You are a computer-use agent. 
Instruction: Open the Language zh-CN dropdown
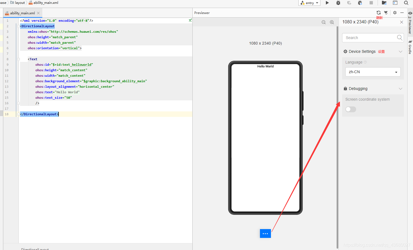(373, 72)
